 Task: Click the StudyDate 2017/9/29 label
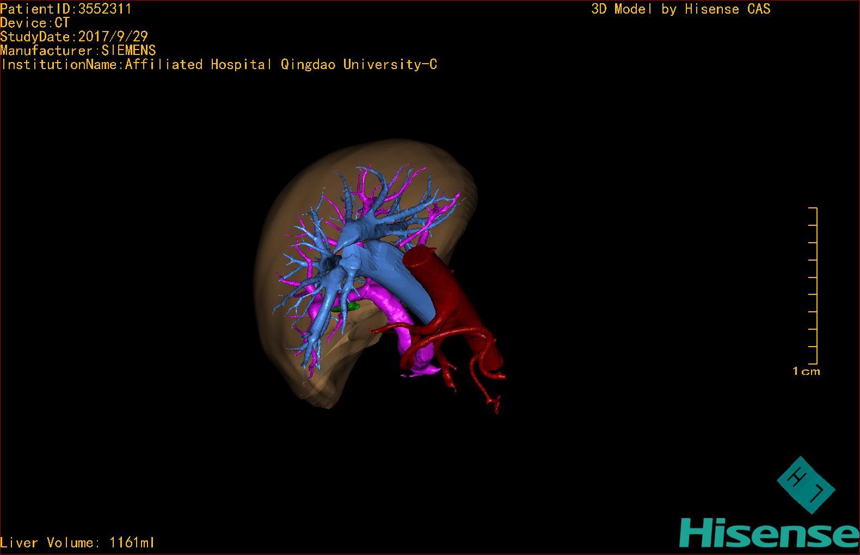pos(74,37)
